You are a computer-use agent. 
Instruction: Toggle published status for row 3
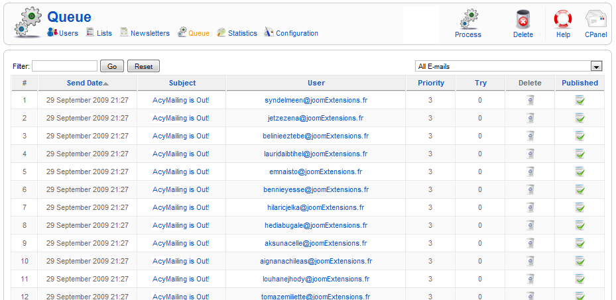(x=580, y=136)
